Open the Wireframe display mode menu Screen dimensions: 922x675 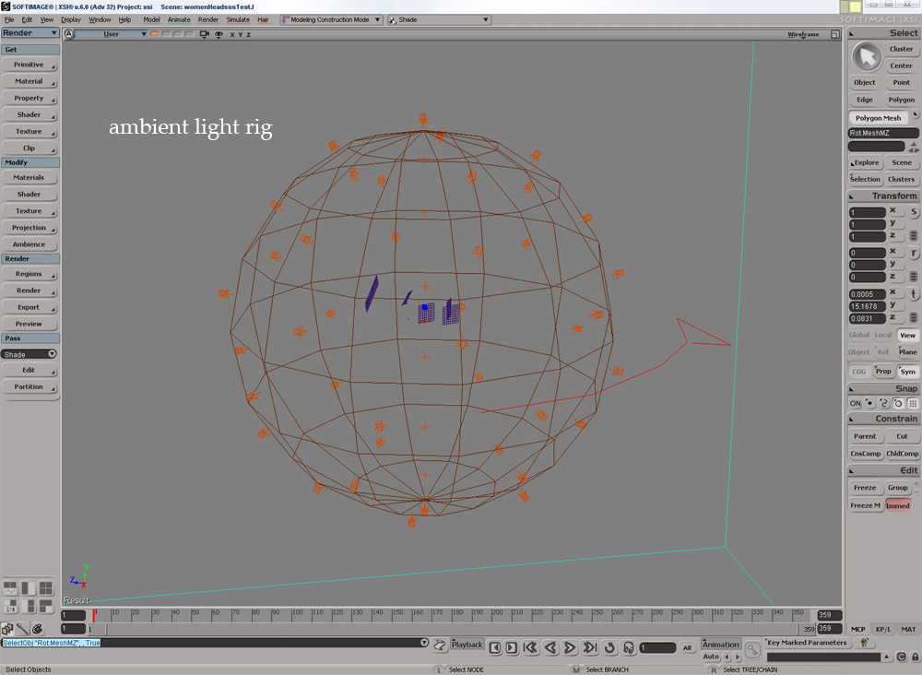(x=803, y=34)
